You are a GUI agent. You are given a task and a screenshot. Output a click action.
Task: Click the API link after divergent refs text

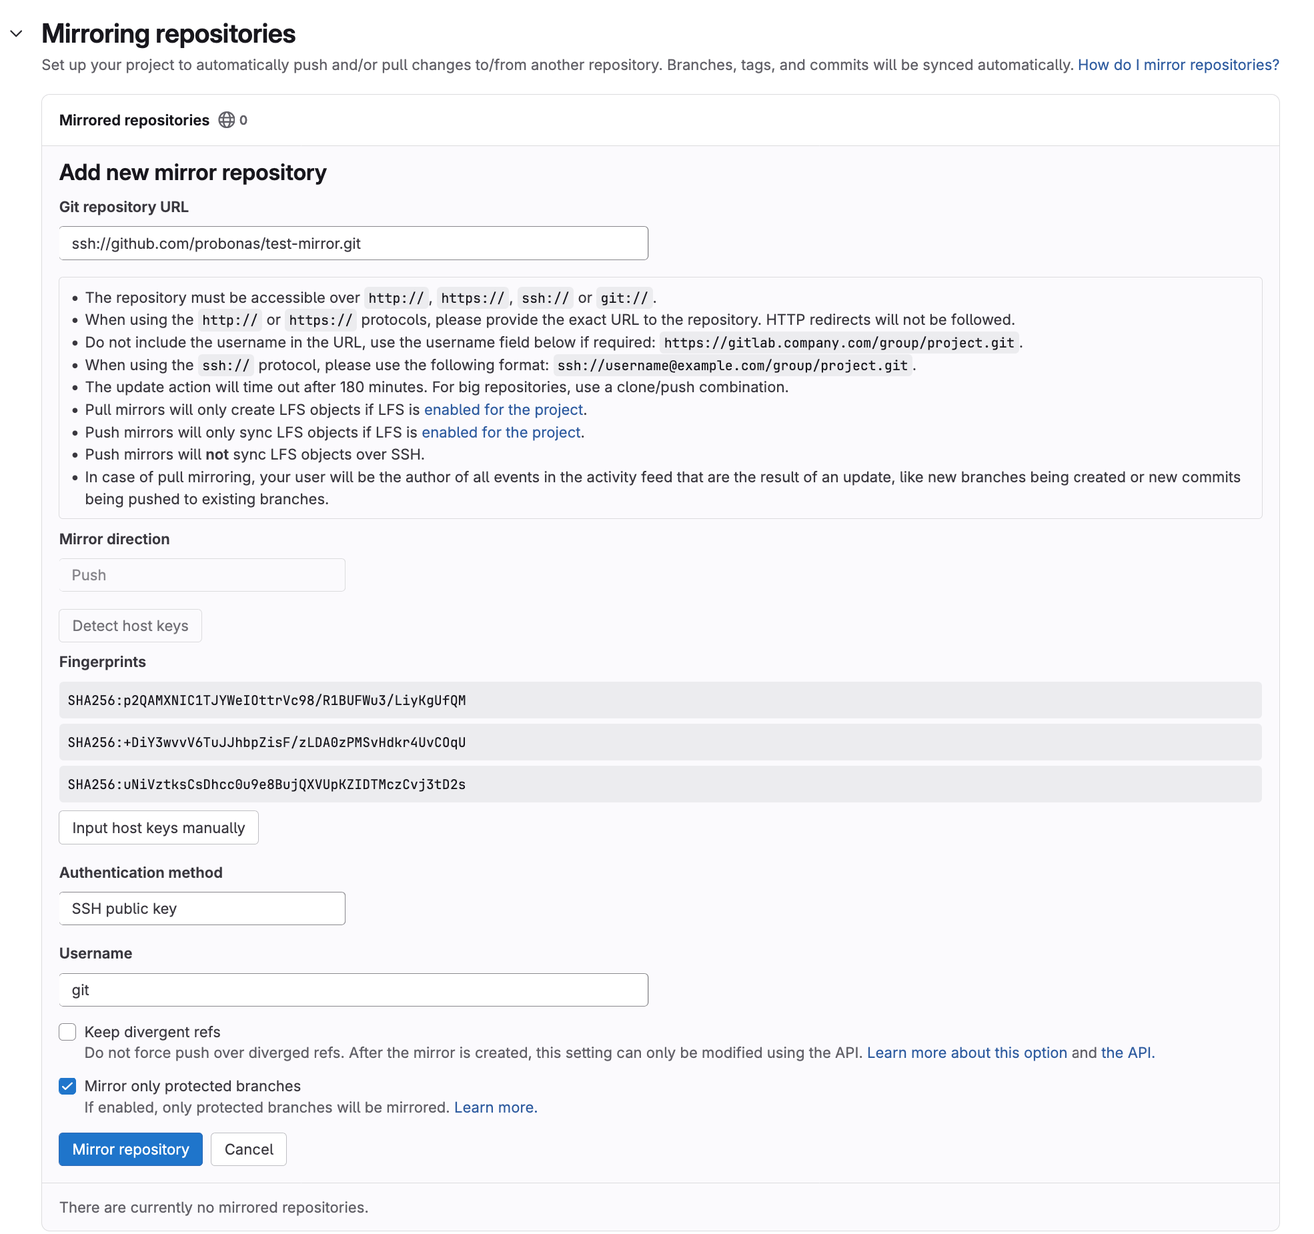coord(1126,1053)
